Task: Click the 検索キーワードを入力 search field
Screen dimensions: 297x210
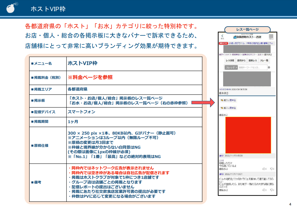Action: tap(252, 67)
